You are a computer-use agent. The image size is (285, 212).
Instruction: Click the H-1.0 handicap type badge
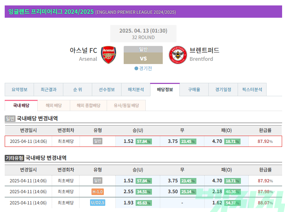[98, 192]
